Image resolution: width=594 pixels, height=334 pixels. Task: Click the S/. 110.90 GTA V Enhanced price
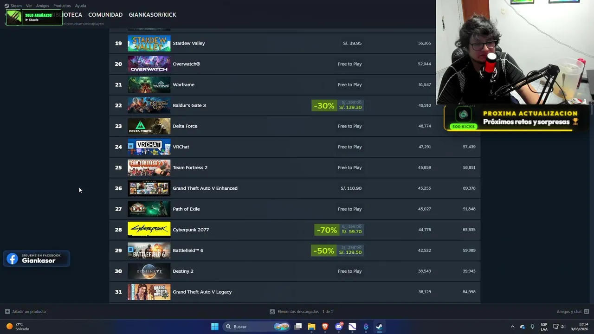pyautogui.click(x=351, y=188)
